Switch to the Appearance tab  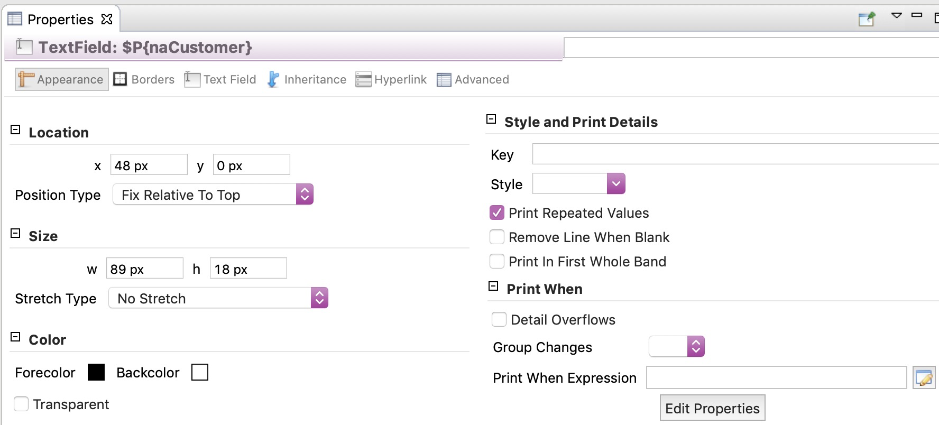[62, 79]
